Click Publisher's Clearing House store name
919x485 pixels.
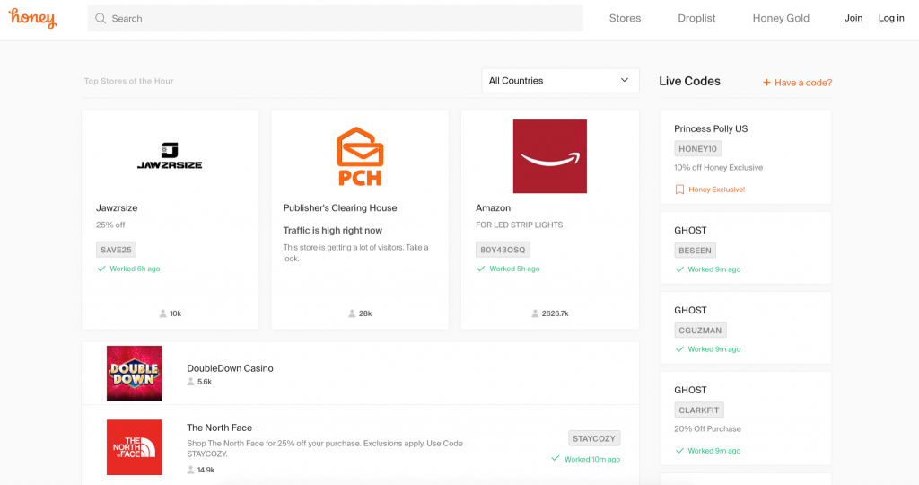pos(340,207)
